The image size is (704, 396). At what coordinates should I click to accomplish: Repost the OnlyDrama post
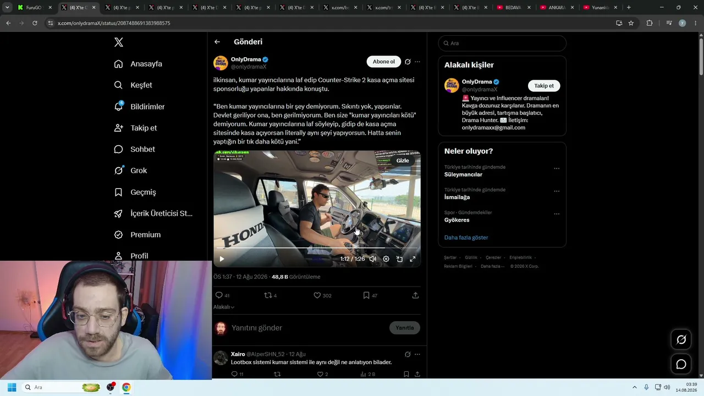click(x=268, y=295)
